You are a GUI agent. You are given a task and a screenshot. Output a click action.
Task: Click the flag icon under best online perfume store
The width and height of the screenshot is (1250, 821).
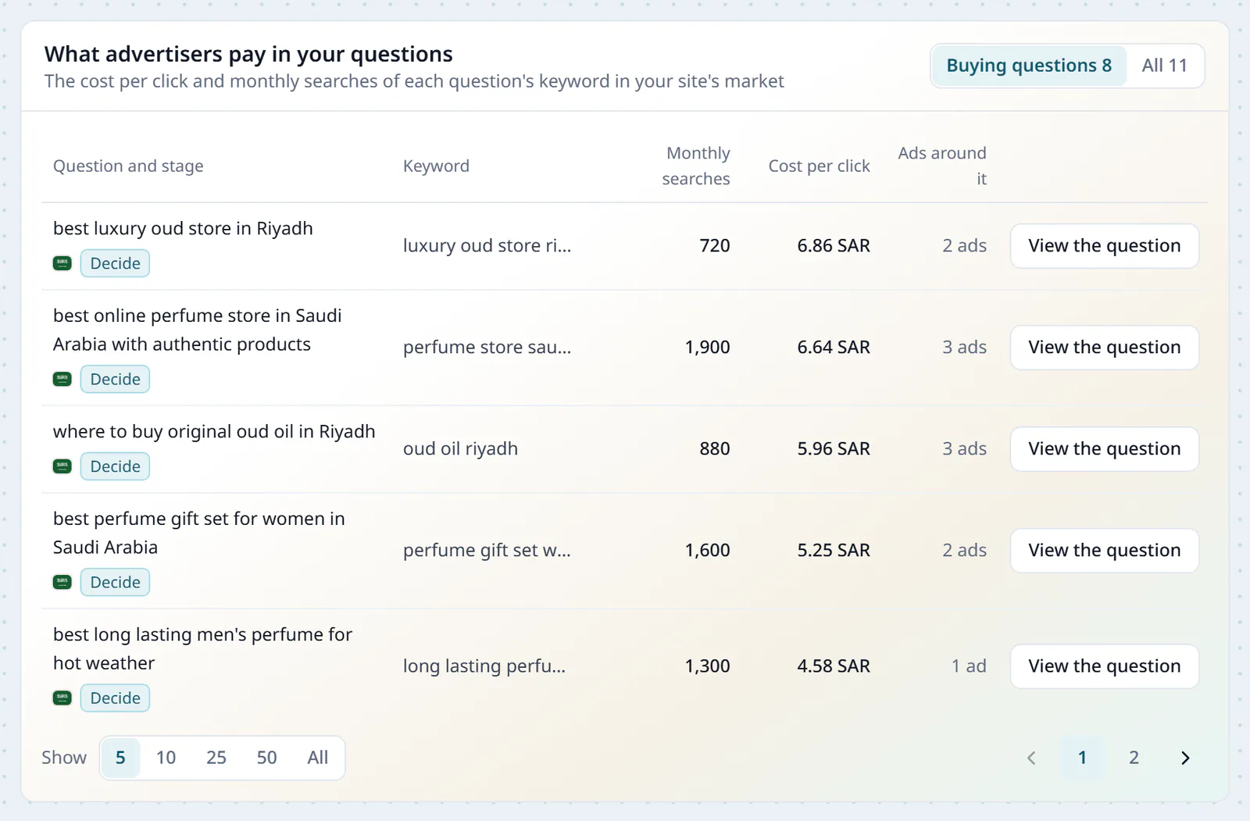click(62, 379)
